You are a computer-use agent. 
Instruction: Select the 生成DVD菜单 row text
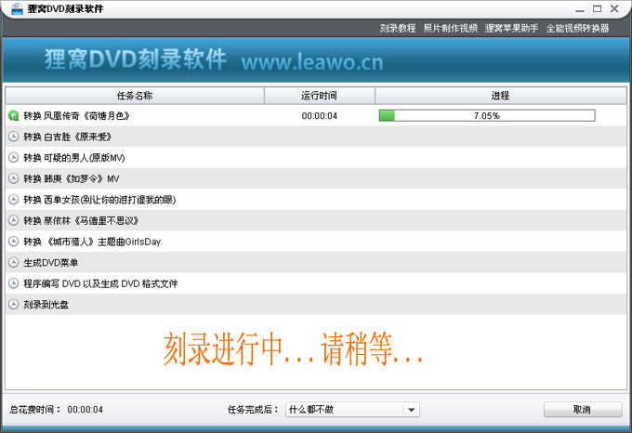pyautogui.click(x=51, y=263)
